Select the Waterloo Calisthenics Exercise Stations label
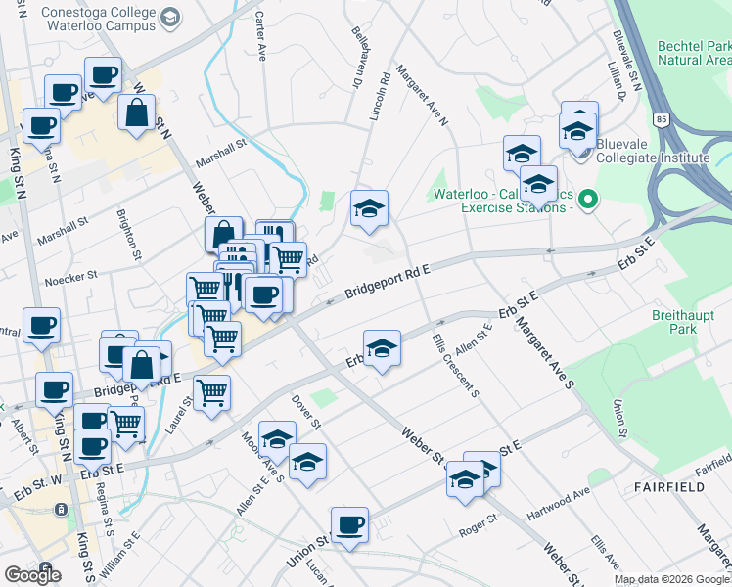The width and height of the screenshot is (732, 587). [503, 201]
